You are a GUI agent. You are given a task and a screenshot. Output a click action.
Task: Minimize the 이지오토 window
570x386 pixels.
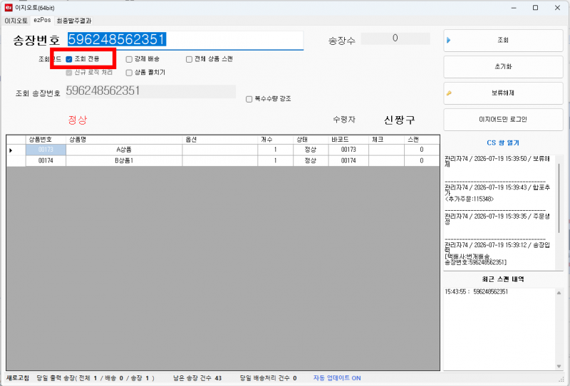pos(514,8)
